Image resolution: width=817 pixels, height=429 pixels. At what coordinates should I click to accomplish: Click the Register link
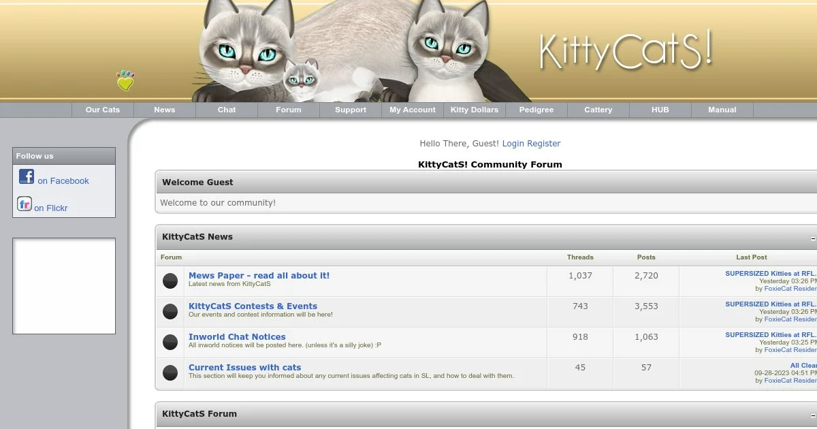(544, 144)
